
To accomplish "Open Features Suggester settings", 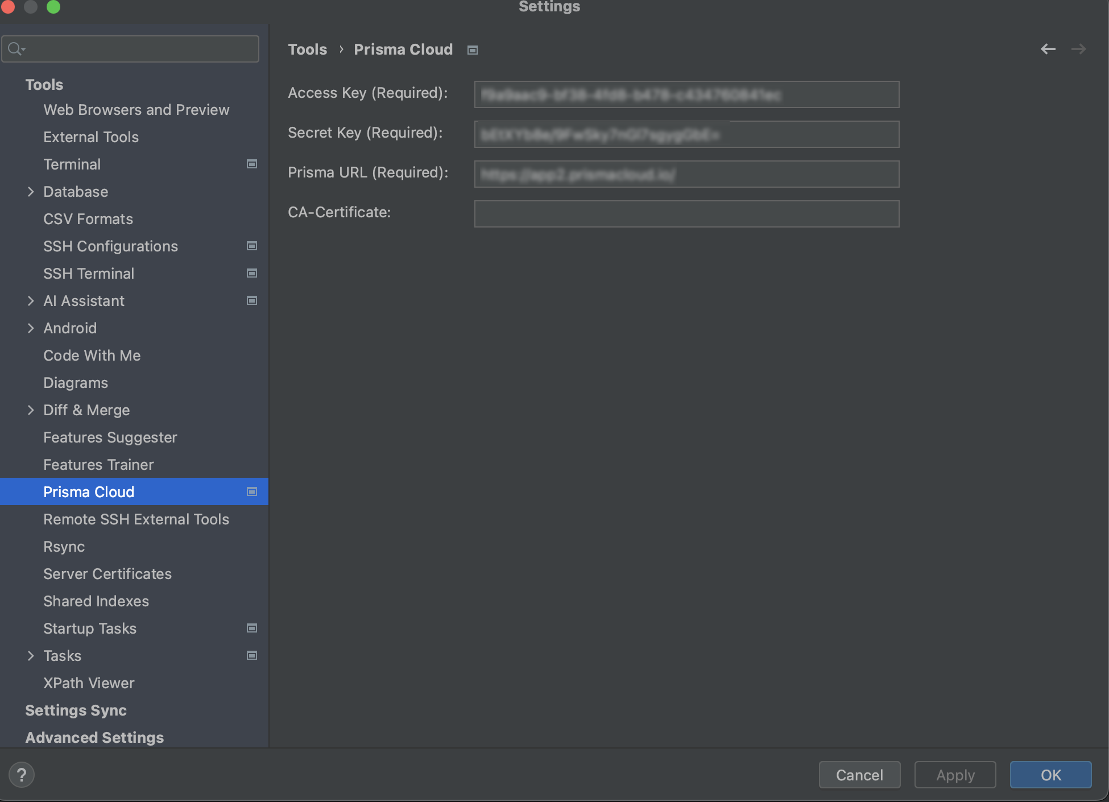I will 110,437.
